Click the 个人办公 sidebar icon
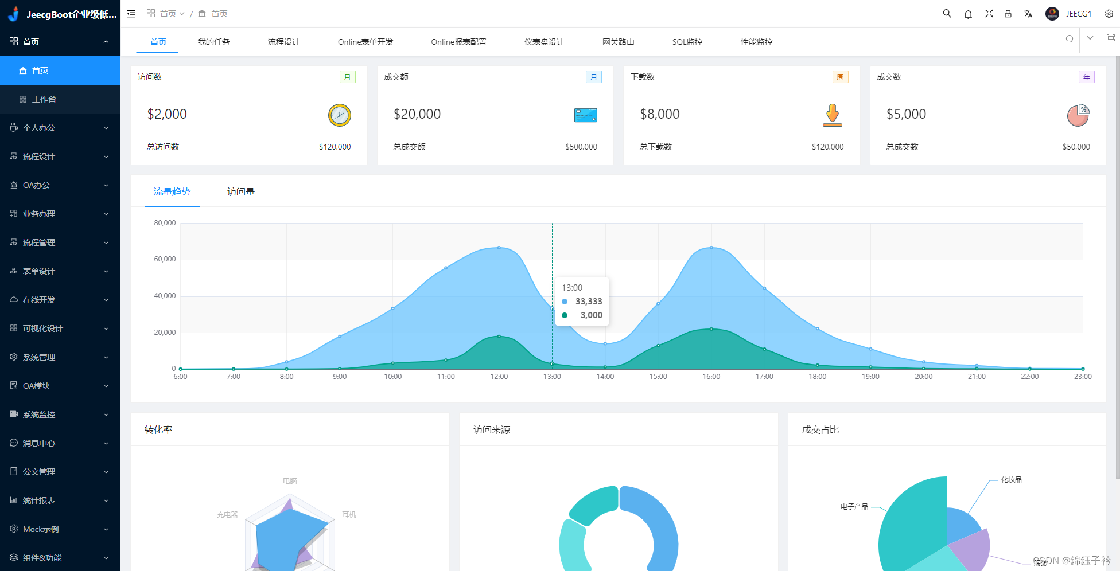Viewport: 1120px width, 571px height. click(x=14, y=128)
